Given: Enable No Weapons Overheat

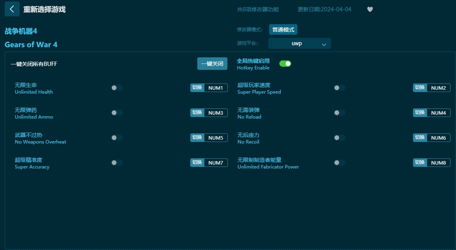Looking at the screenshot, I should (117, 138).
